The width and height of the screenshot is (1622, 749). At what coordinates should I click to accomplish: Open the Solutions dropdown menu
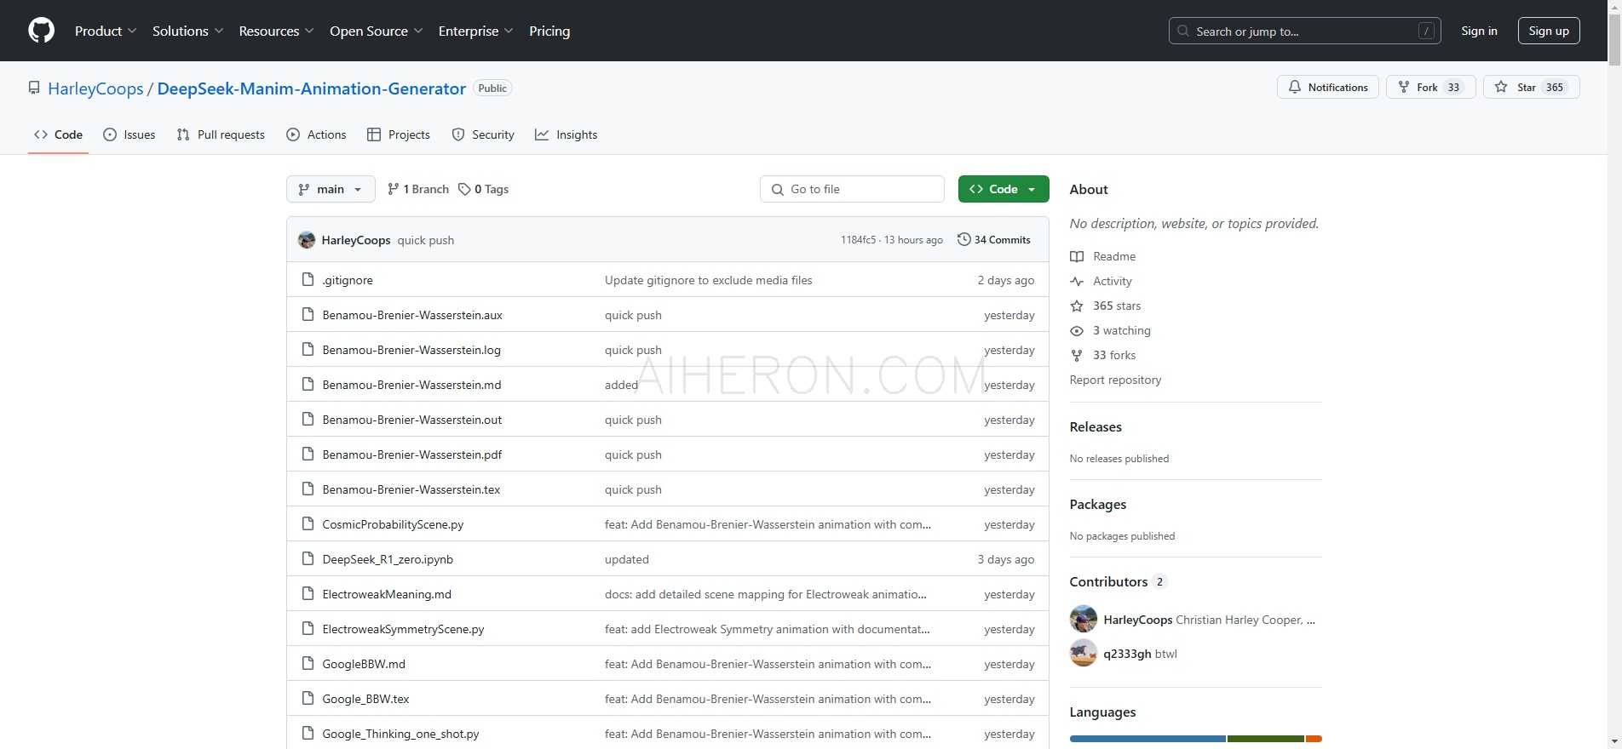[x=188, y=31]
